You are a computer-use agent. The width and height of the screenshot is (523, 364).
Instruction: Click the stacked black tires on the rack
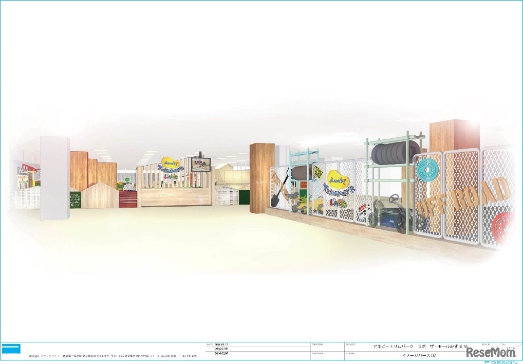396,153
